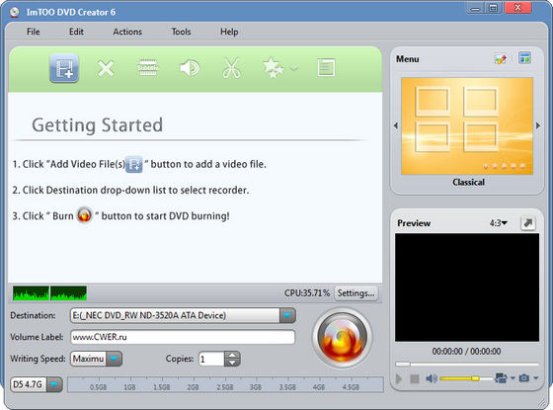This screenshot has height=410, width=553.
Task: Mute the preview volume speaker
Action: point(431,378)
